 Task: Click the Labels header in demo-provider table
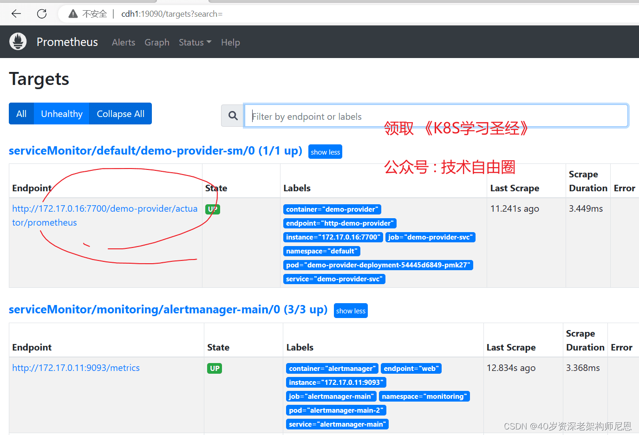(x=297, y=188)
